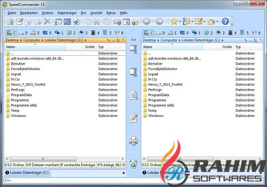Expand the arrow after Desktop in left path
The width and height of the screenshot is (267, 187).
point(21,40)
